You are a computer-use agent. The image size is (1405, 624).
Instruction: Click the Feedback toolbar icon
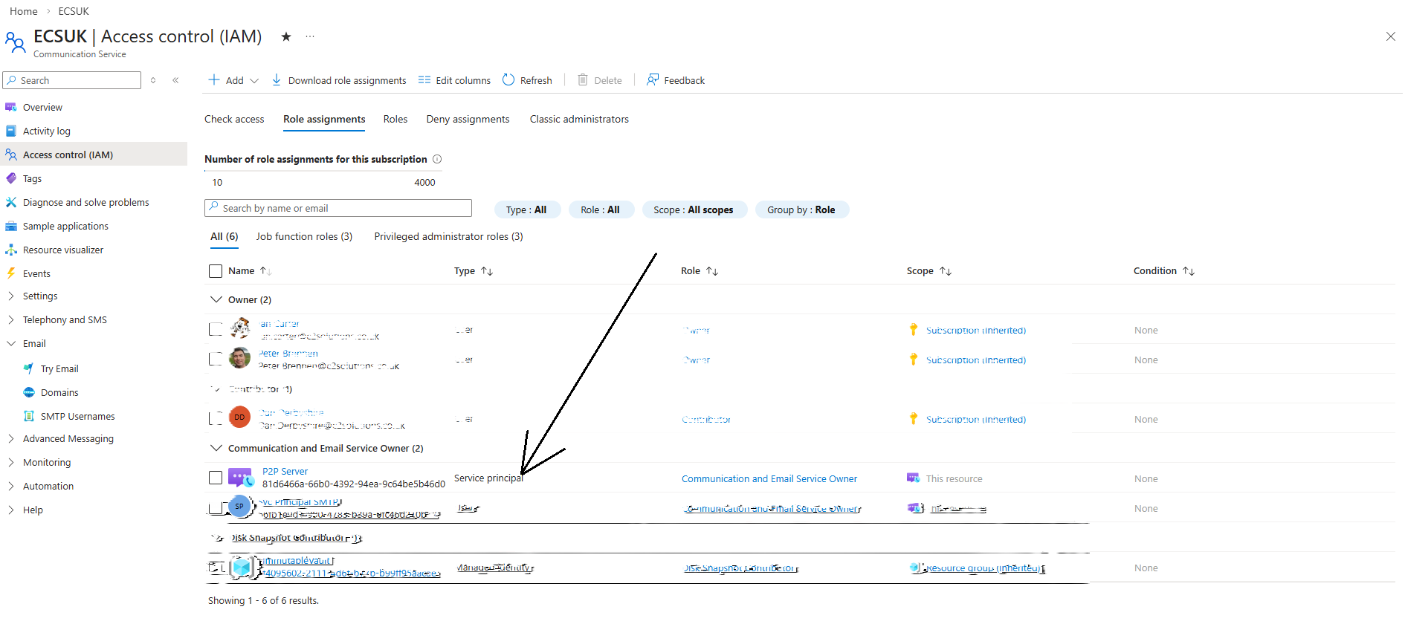tap(653, 79)
